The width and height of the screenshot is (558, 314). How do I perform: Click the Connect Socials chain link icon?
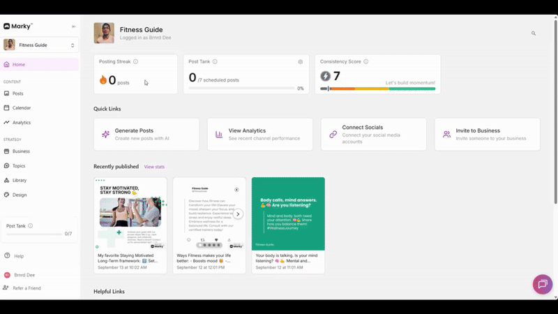pyautogui.click(x=333, y=134)
